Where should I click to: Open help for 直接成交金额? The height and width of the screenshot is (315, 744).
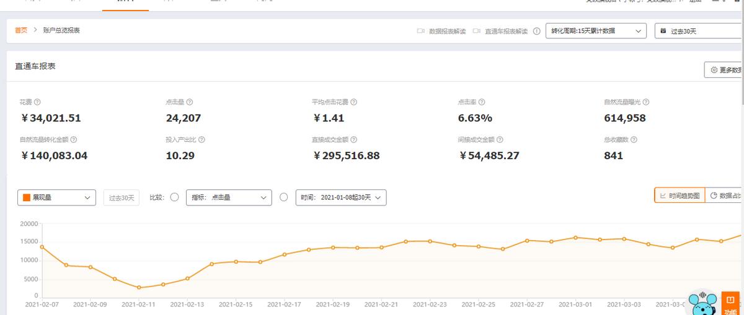[353, 140]
